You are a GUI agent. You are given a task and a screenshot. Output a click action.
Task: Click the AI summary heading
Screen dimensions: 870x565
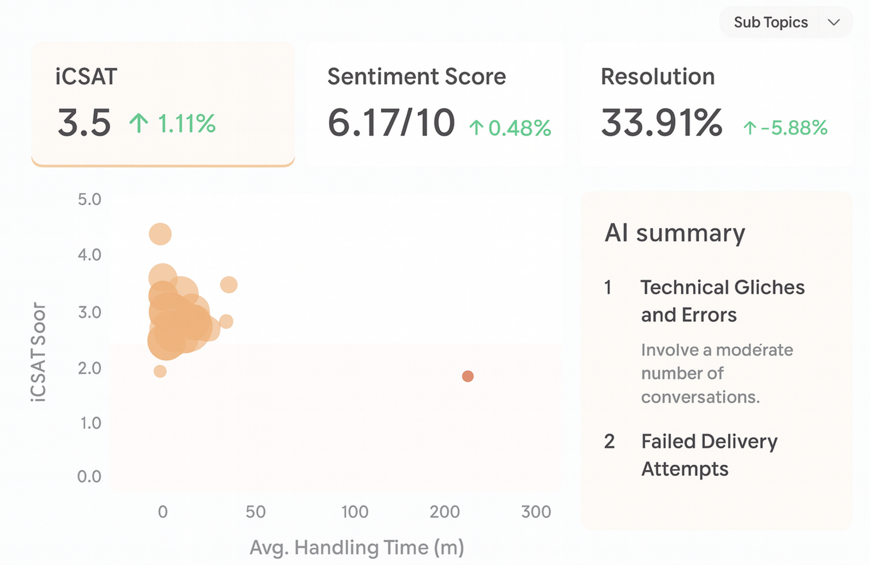tap(675, 233)
